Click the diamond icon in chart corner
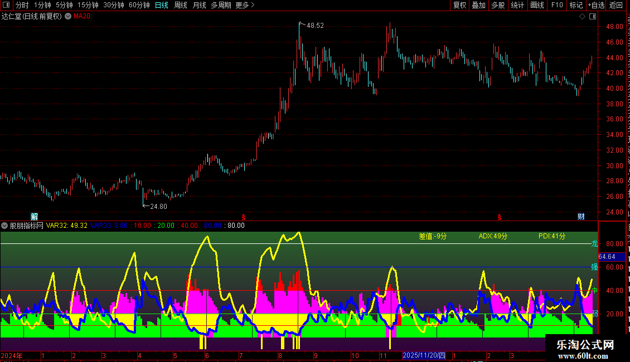630x362 pixels. click(582, 16)
